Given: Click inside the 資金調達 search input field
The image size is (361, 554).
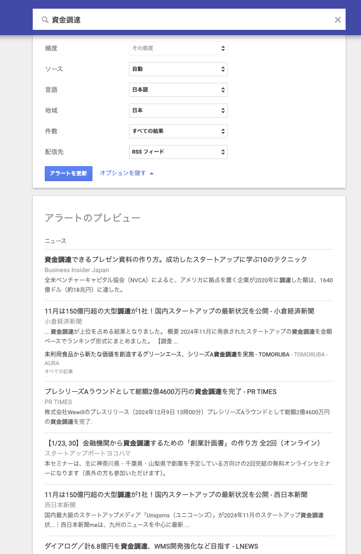Looking at the screenshot, I should pyautogui.click(x=144, y=20).
